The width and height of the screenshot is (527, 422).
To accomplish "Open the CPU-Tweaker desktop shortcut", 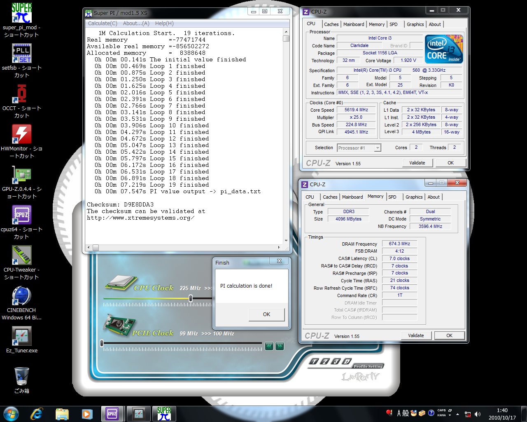I will [21, 263].
